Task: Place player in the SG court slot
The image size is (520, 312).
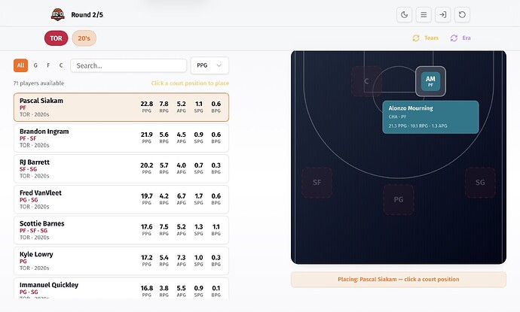Action: tap(480, 183)
